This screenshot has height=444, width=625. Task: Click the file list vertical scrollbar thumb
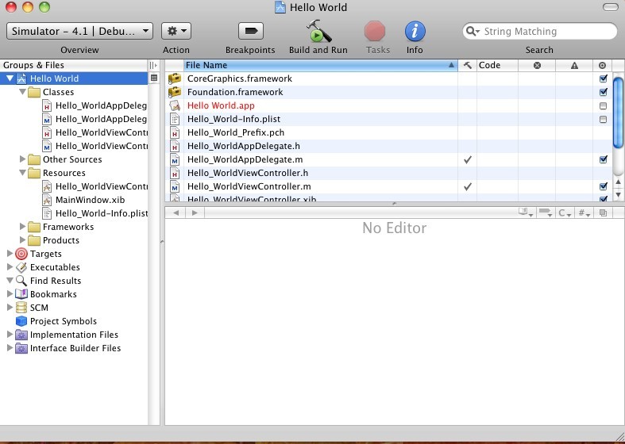click(x=618, y=113)
